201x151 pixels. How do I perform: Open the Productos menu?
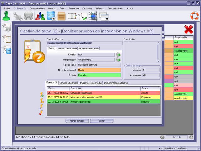74,8
